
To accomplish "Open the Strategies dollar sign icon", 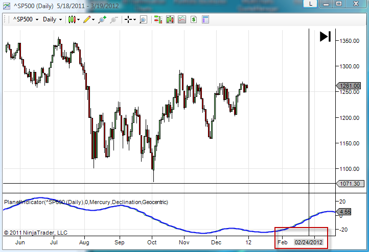I will 193,19.
